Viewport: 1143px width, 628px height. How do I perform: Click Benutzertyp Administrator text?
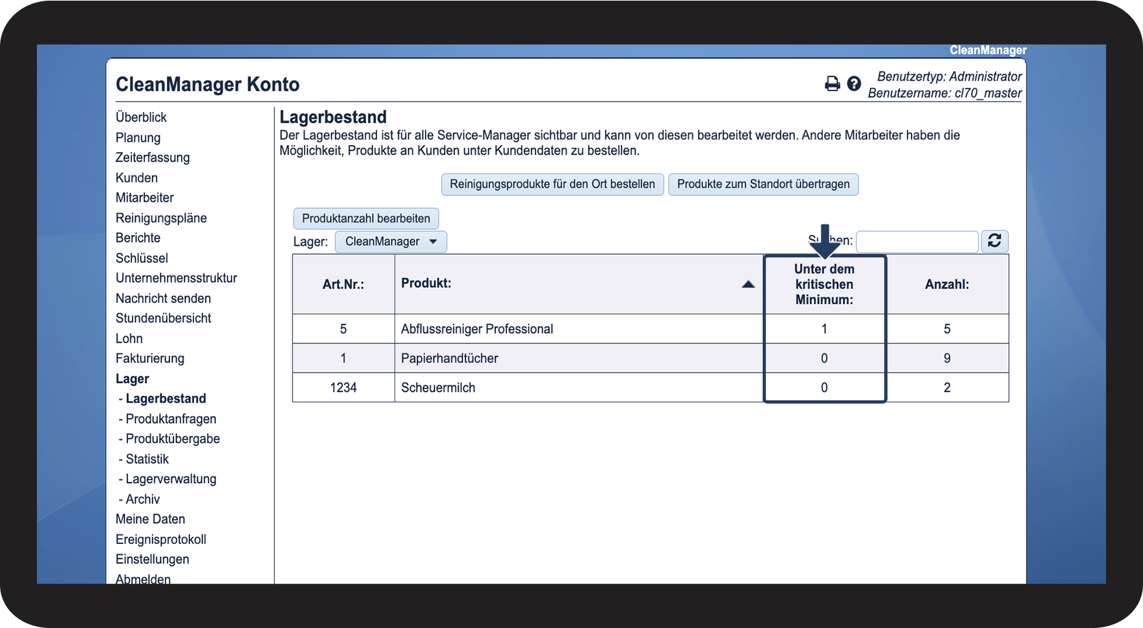[x=950, y=76]
